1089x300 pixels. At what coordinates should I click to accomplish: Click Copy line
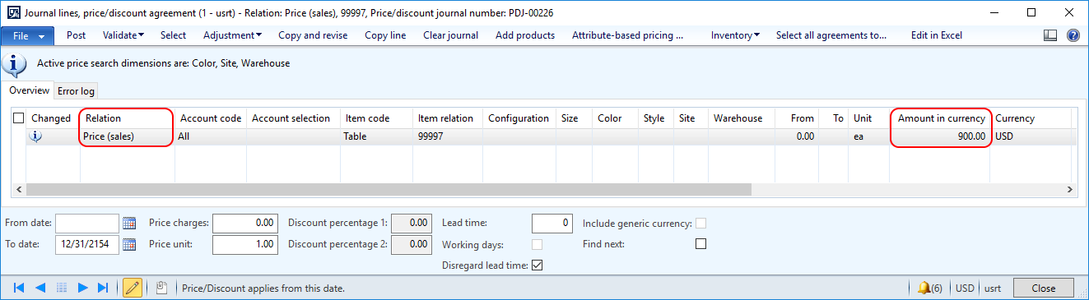click(386, 35)
